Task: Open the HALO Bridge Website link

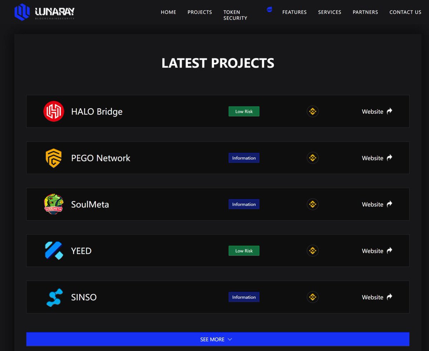Action: [x=373, y=112]
